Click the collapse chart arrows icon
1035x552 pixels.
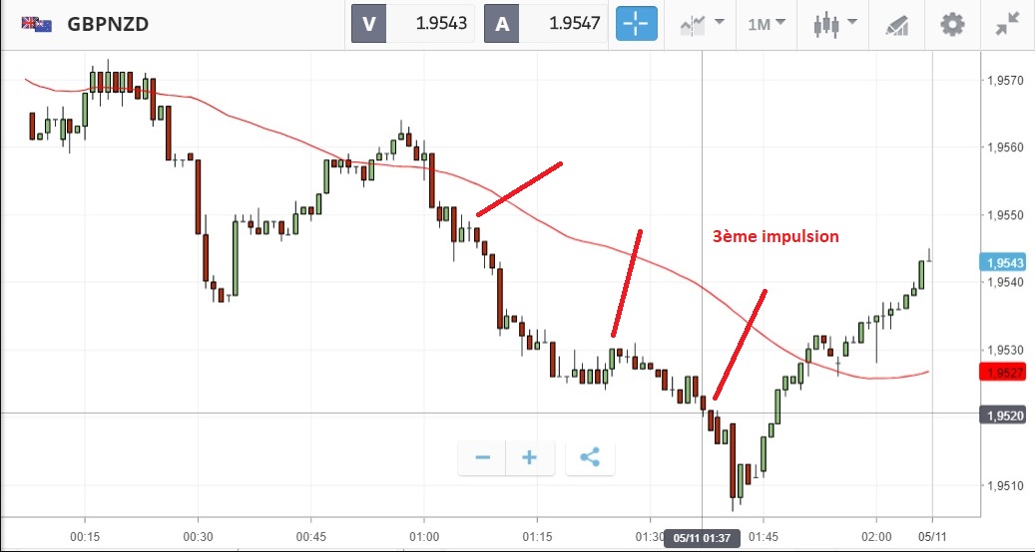1007,25
